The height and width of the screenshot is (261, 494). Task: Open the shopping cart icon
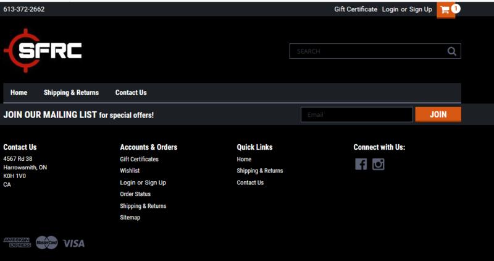[x=445, y=10]
